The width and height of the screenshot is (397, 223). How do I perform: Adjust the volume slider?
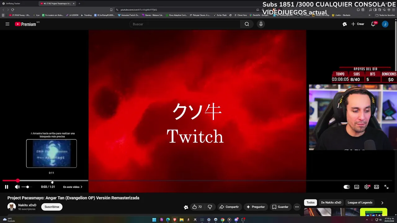coord(27,187)
